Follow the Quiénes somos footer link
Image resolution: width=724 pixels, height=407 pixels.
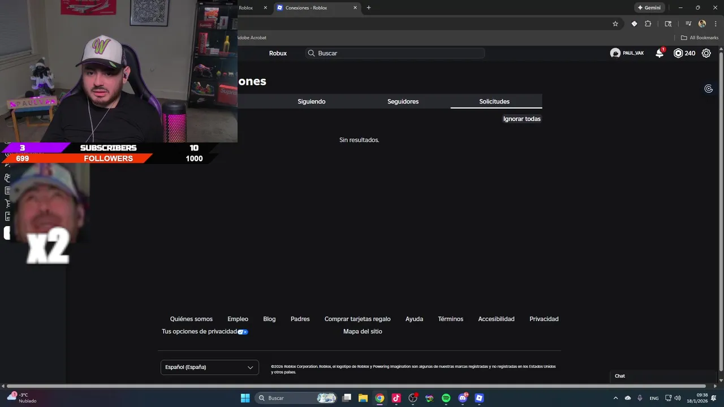[191, 319]
